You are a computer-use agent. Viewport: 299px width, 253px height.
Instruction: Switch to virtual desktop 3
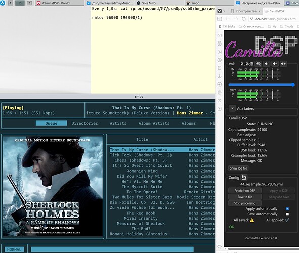29,3
